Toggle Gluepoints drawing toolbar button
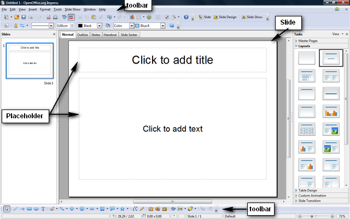 point(142,209)
